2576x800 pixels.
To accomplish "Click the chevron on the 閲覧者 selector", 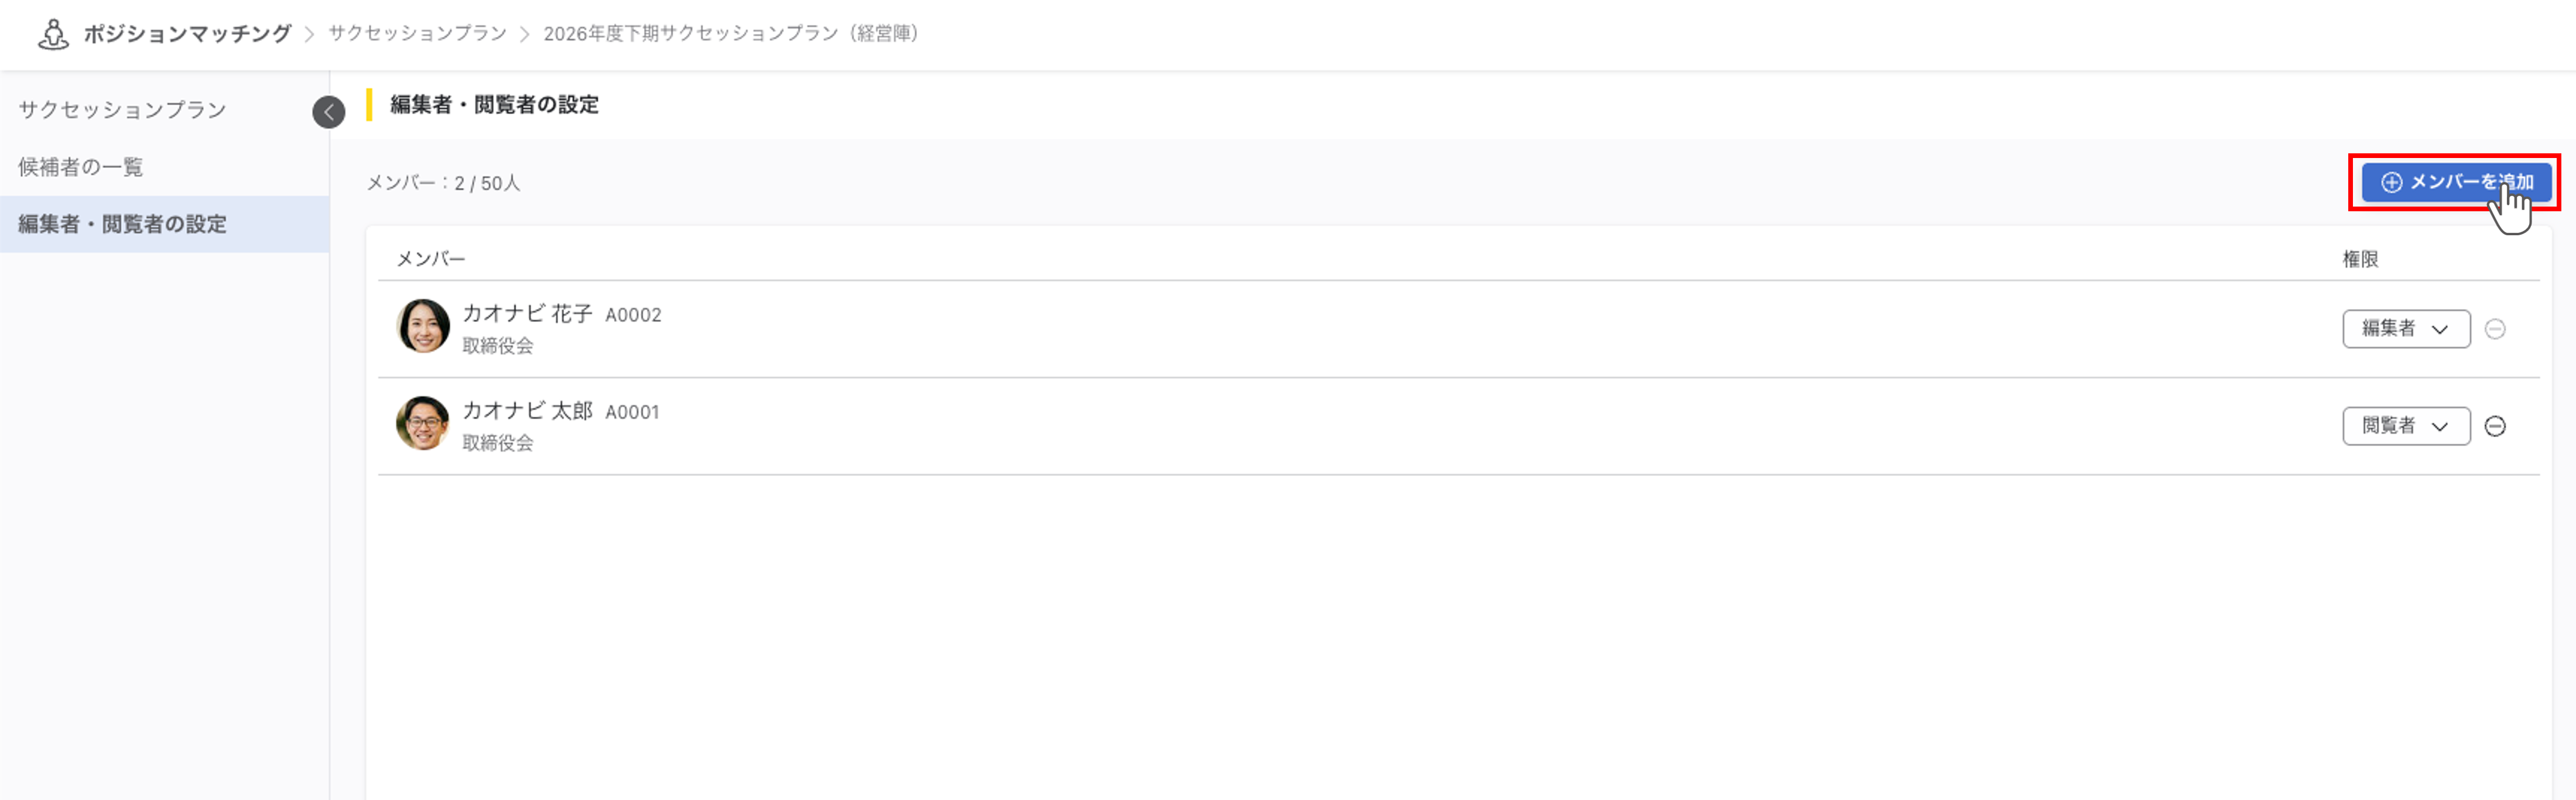I will click(2440, 427).
